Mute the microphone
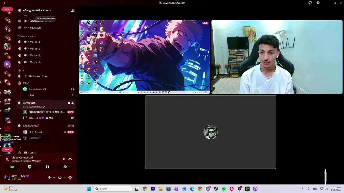 [49, 177]
